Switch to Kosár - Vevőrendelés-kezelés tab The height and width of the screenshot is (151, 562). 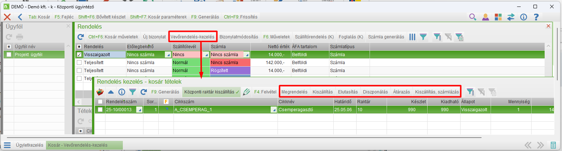84,145
